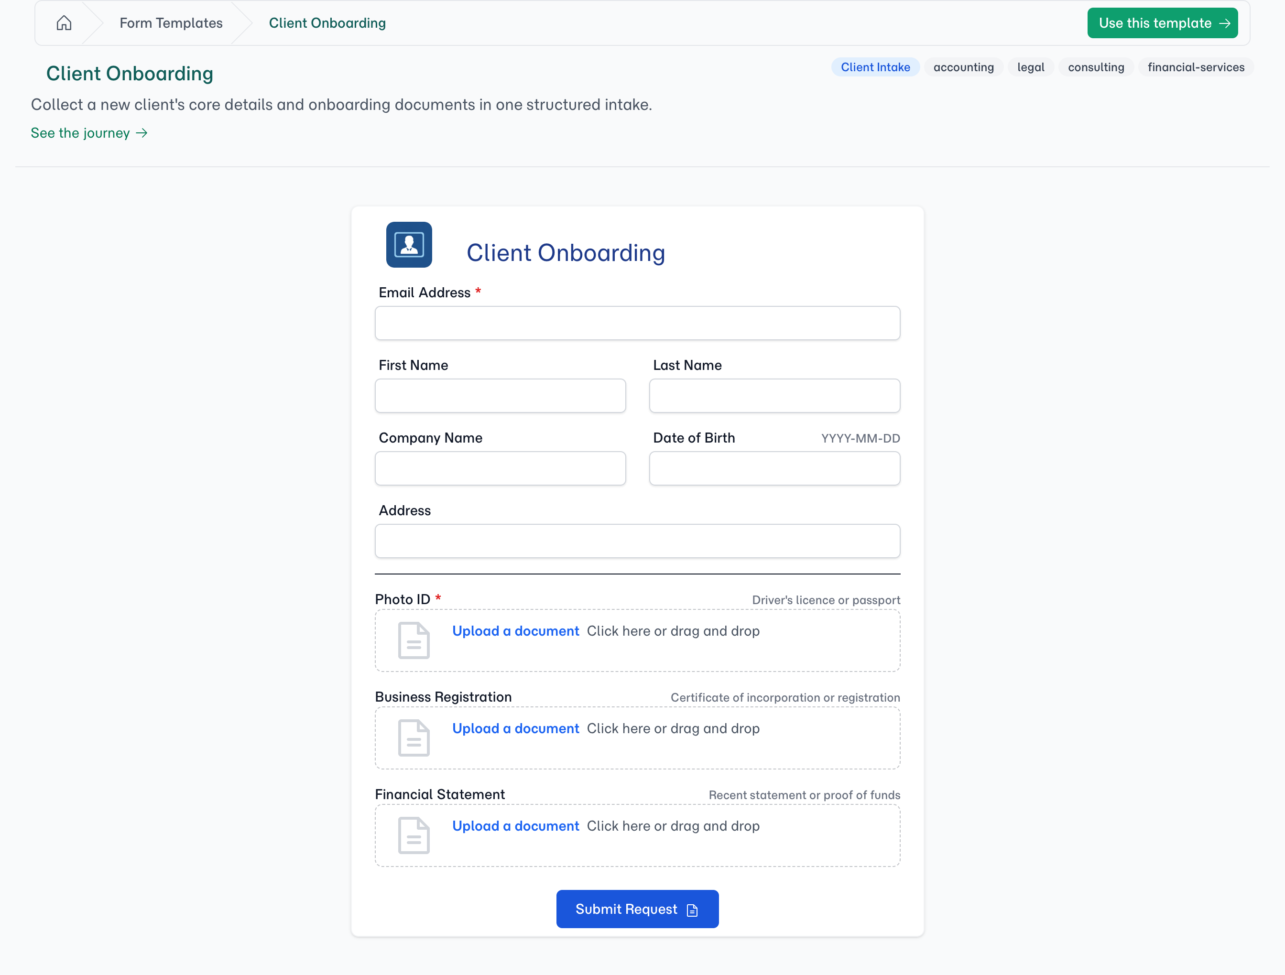This screenshot has height=975, width=1285.
Task: Click the form description sentence
Action: coord(342,105)
